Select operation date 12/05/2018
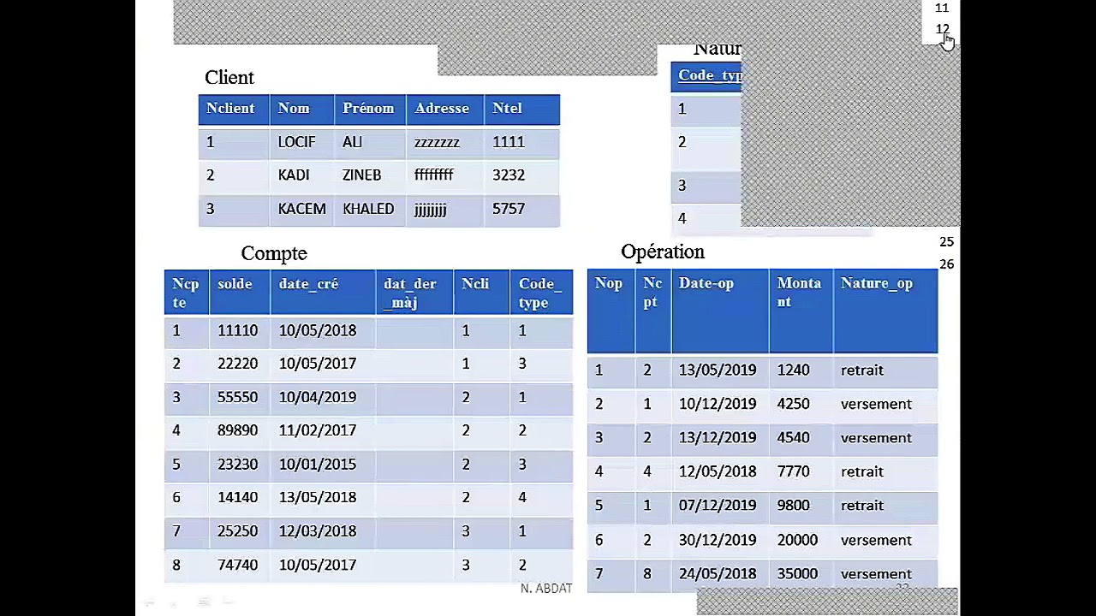Image resolution: width=1096 pixels, height=616 pixels. click(x=718, y=471)
